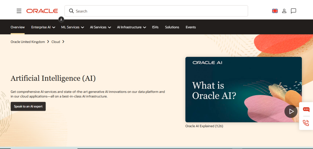The image size is (313, 149).
Task: Select the Overview tab
Action: coord(17,27)
